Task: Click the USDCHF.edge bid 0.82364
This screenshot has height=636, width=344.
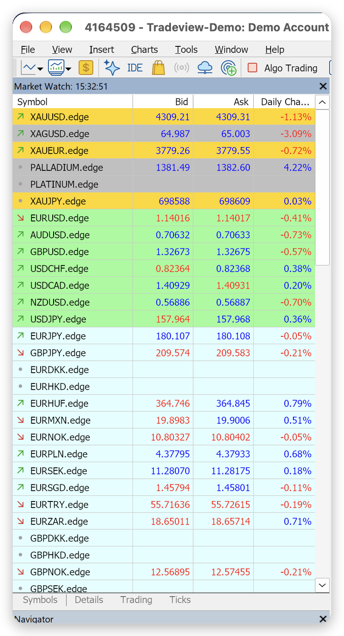Action: click(x=173, y=269)
